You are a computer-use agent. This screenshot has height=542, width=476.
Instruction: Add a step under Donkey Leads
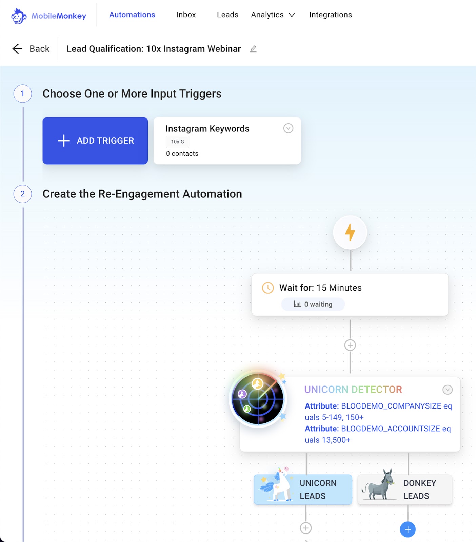(408, 529)
